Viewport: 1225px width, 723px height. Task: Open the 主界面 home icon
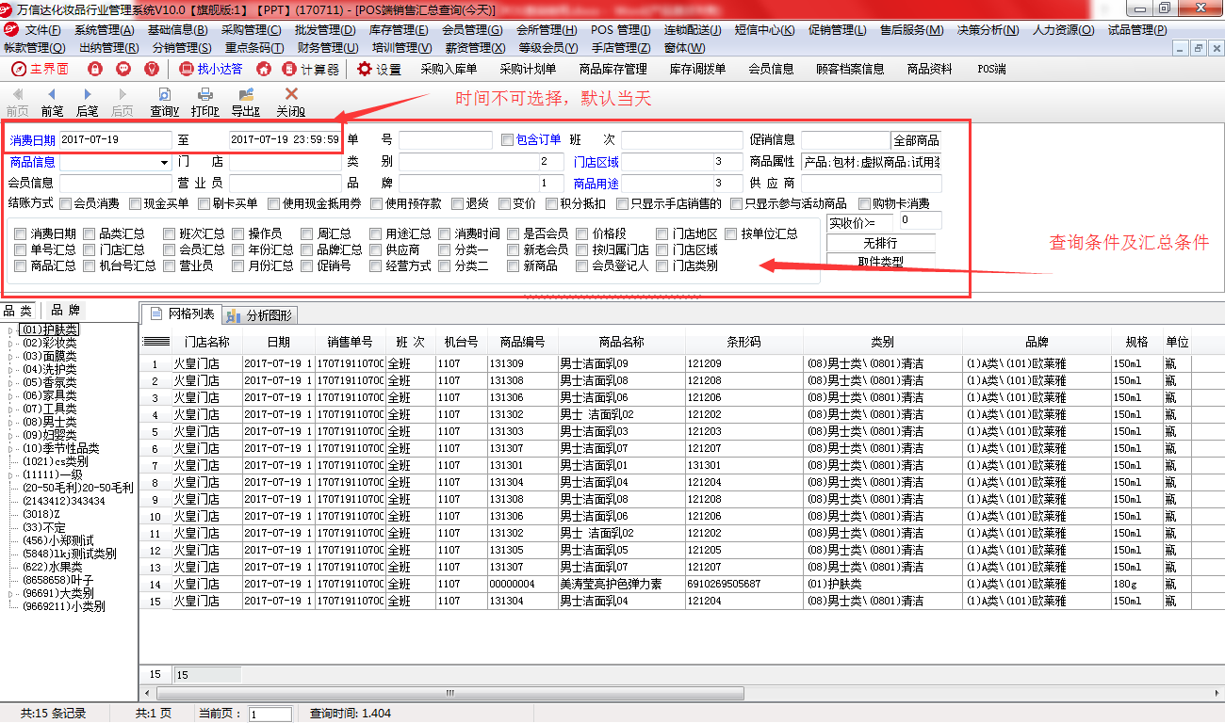[x=40, y=69]
